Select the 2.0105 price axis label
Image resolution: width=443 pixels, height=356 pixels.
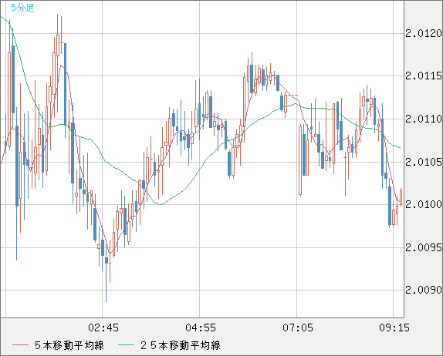[x=424, y=162]
